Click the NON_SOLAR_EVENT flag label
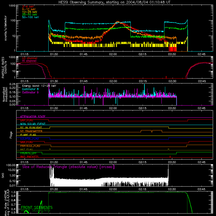 click(33, 124)
